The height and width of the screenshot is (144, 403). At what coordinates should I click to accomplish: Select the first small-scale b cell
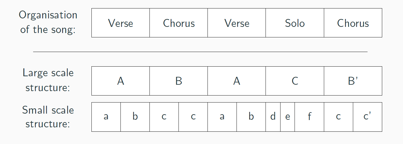point(135,117)
